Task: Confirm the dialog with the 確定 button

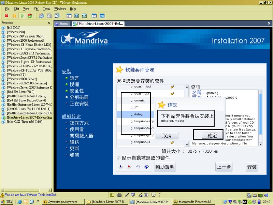Action: 212,135
